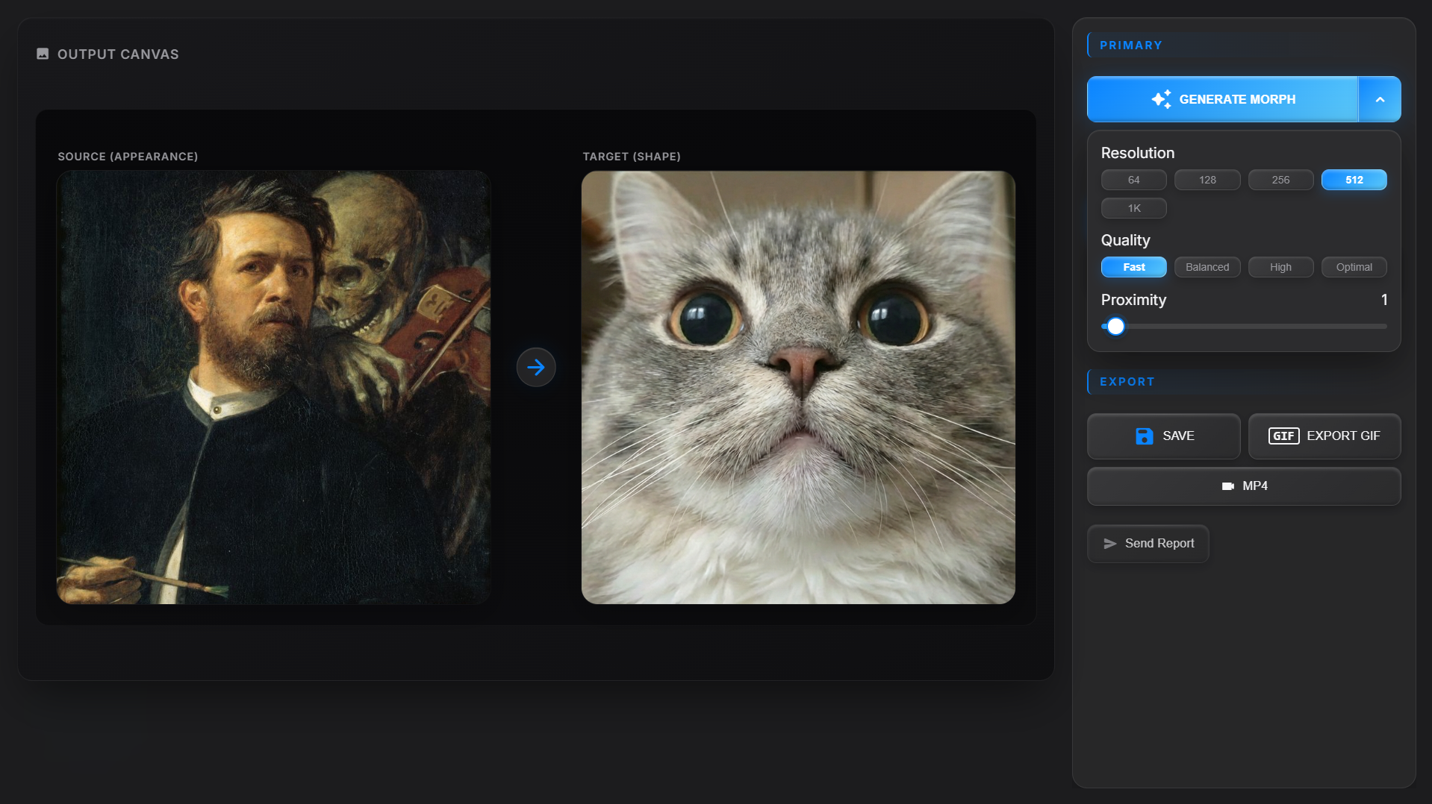
Task: Click the GIF badge icon
Action: [x=1283, y=436]
